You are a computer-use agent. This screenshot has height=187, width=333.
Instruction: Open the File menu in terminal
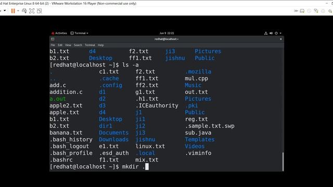(x=53, y=45)
